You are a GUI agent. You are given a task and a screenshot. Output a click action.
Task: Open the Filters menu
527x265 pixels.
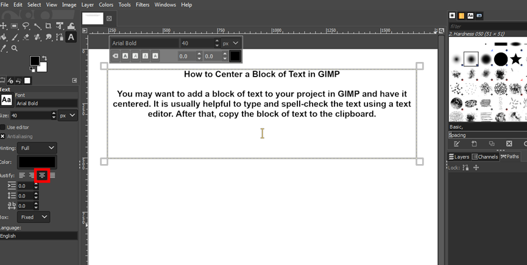(143, 5)
